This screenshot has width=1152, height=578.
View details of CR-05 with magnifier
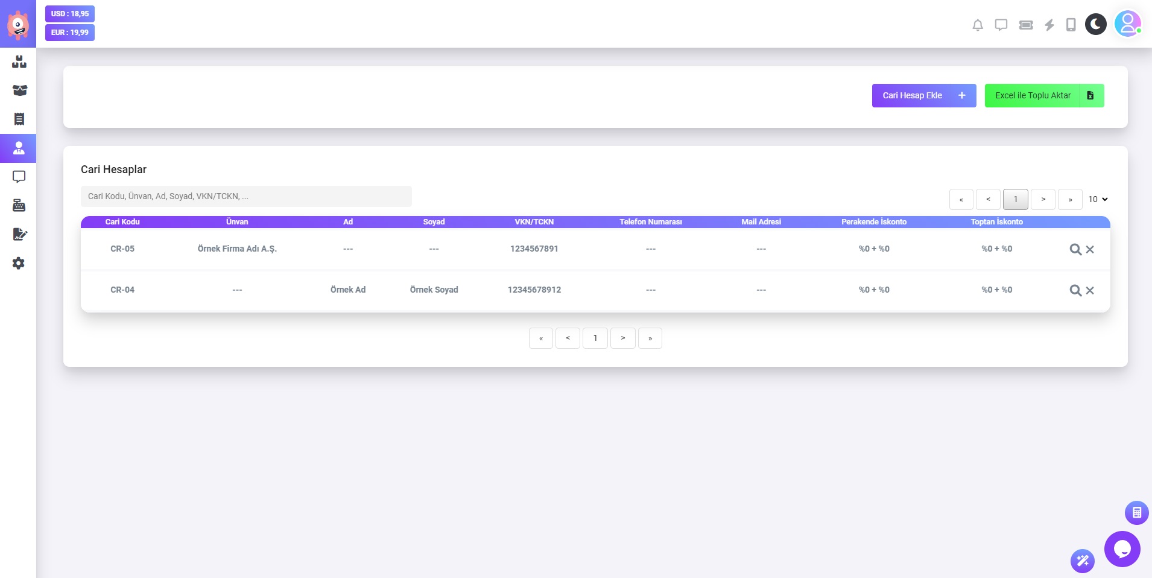tap(1075, 249)
